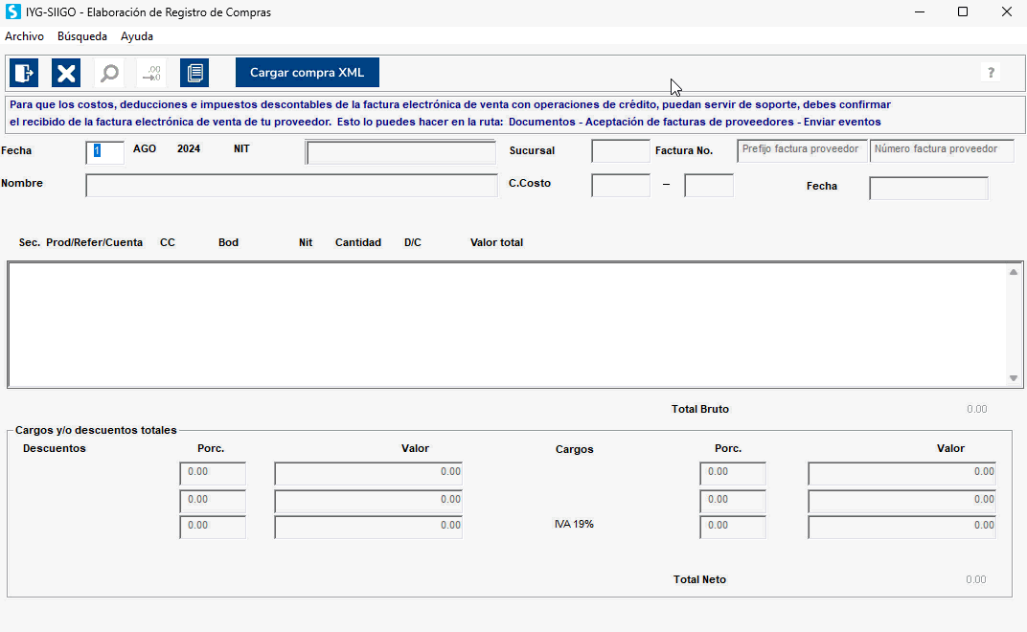
Task: Click the 2024 year label
Action: [189, 148]
